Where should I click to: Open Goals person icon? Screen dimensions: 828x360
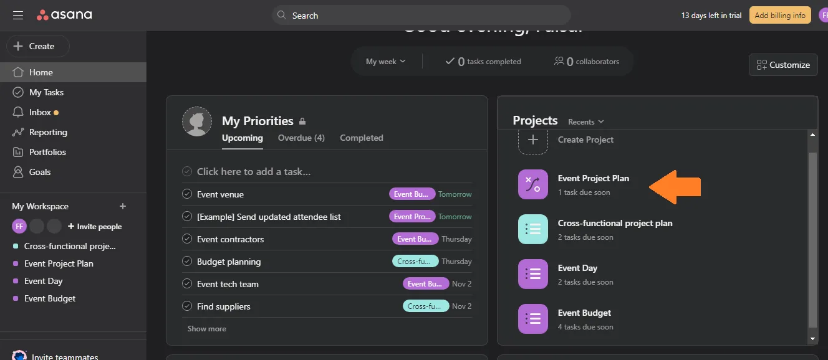point(18,172)
